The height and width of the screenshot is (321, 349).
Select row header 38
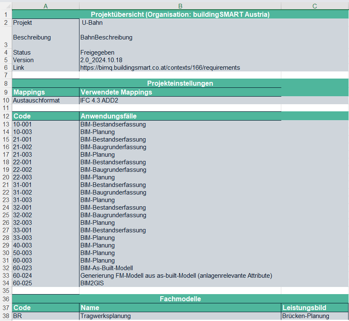6,316
